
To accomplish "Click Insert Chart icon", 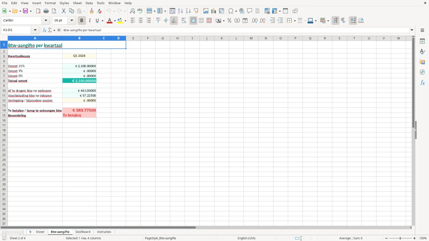I will (x=214, y=11).
